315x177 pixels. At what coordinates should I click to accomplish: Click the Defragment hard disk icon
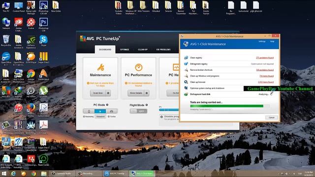[x=186, y=94]
